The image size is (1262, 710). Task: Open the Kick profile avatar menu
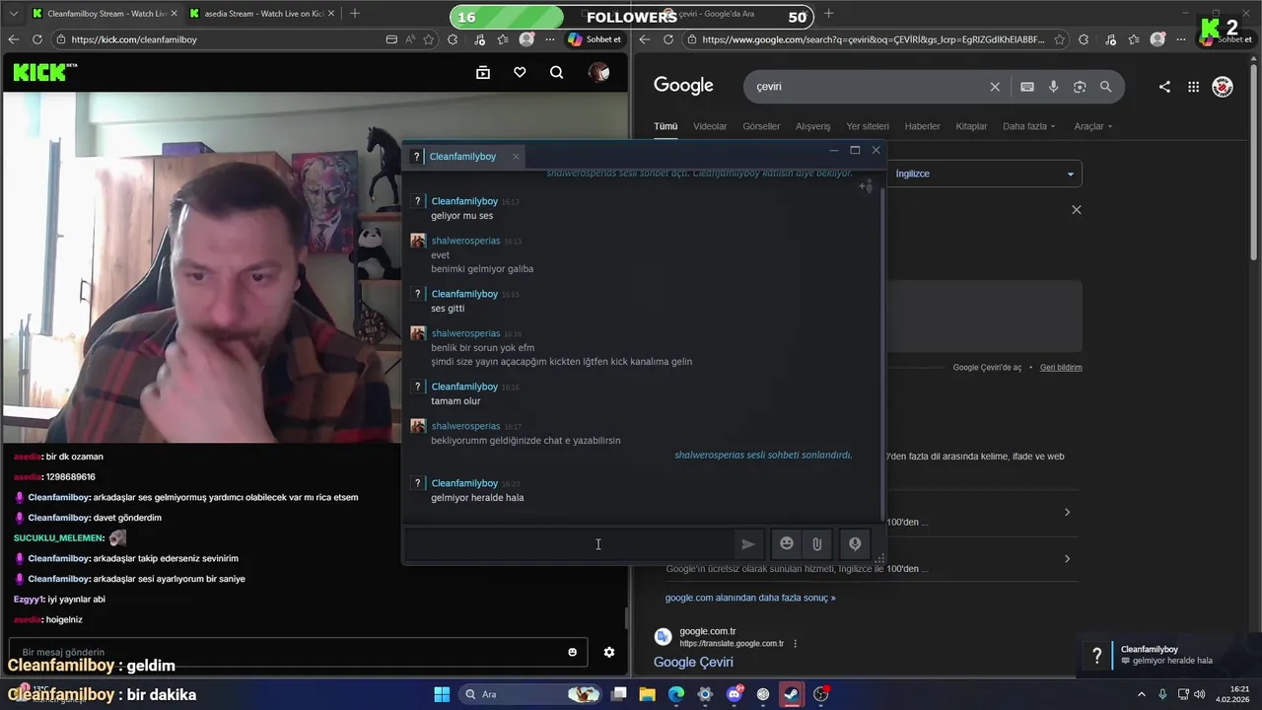(x=598, y=72)
